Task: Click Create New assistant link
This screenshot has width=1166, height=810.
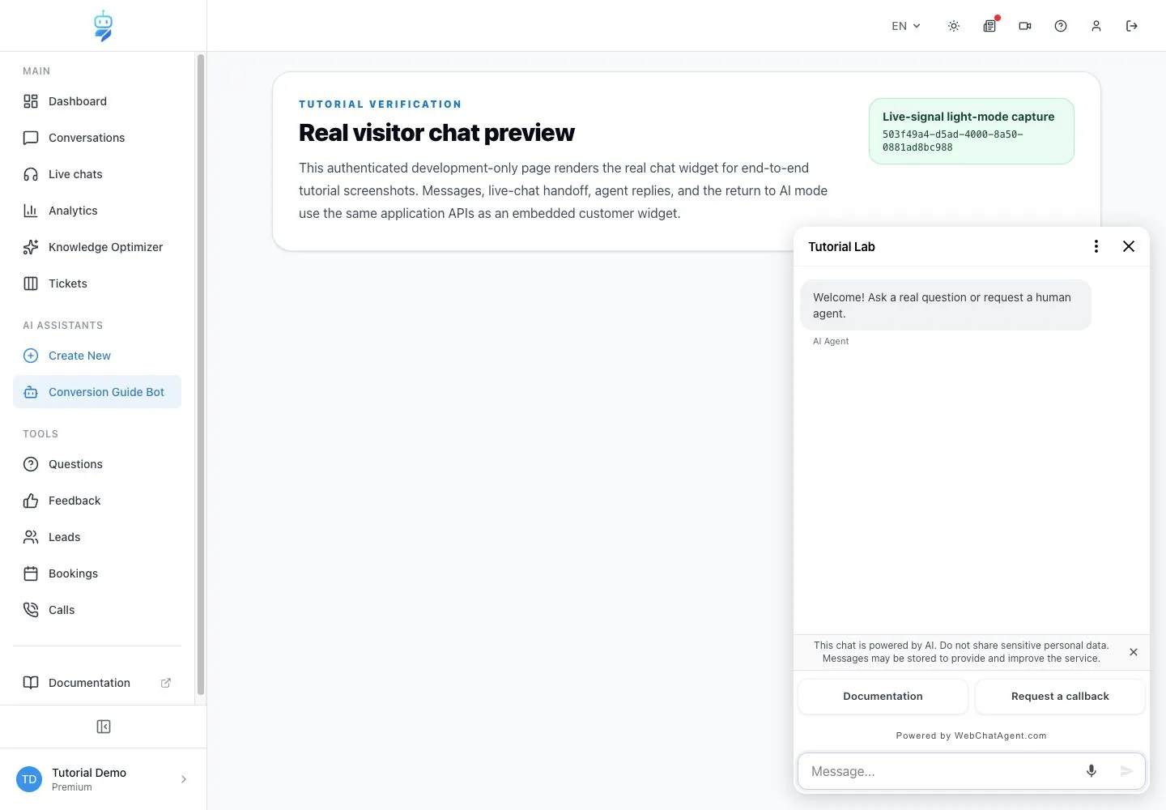Action: [97, 356]
